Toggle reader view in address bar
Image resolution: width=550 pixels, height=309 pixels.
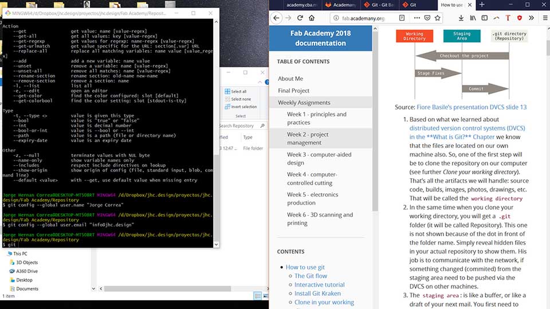[402, 18]
